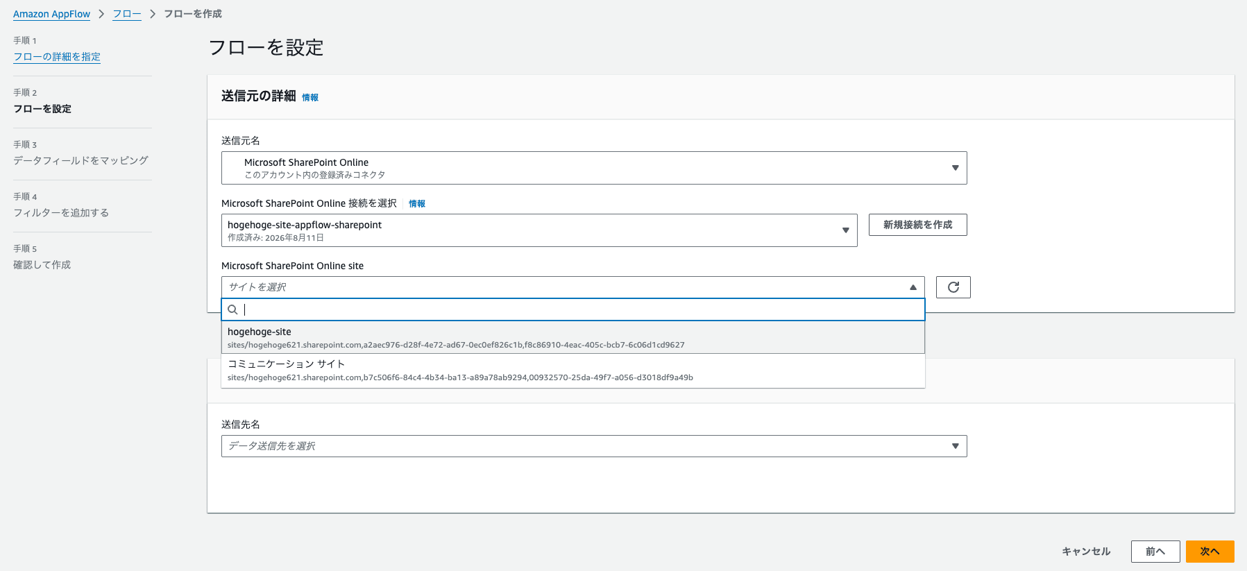Click 情報 link beside 接続を選択 label
This screenshot has height=571, width=1247.
click(x=417, y=204)
